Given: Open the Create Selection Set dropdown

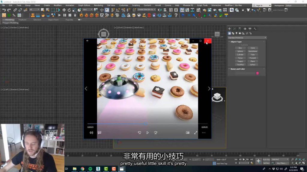Looking at the screenshot, I should click(146, 10).
